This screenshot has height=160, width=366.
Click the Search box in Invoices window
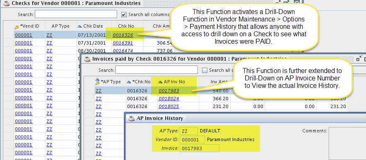157,70
